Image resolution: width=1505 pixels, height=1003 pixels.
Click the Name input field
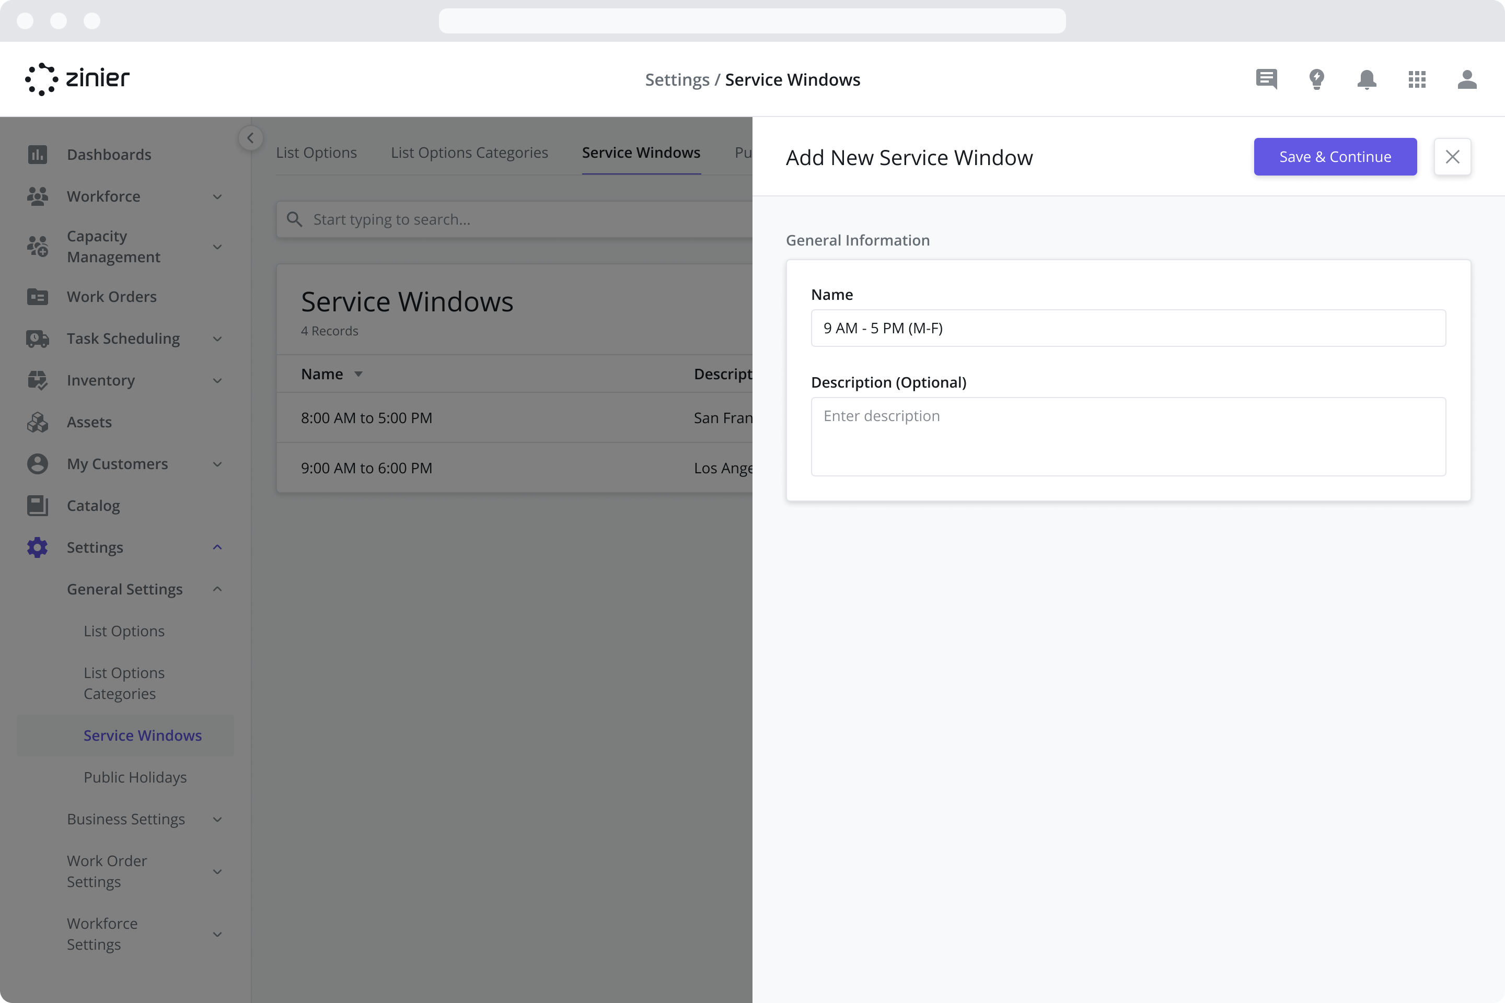[x=1128, y=328]
